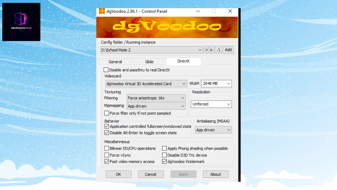
Task: Click the '.\' folder button
Action: (x=219, y=50)
